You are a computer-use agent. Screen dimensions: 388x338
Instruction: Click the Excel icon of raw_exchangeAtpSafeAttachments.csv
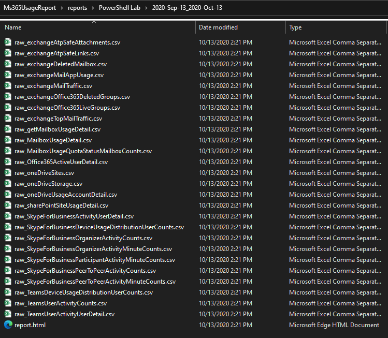coord(8,42)
